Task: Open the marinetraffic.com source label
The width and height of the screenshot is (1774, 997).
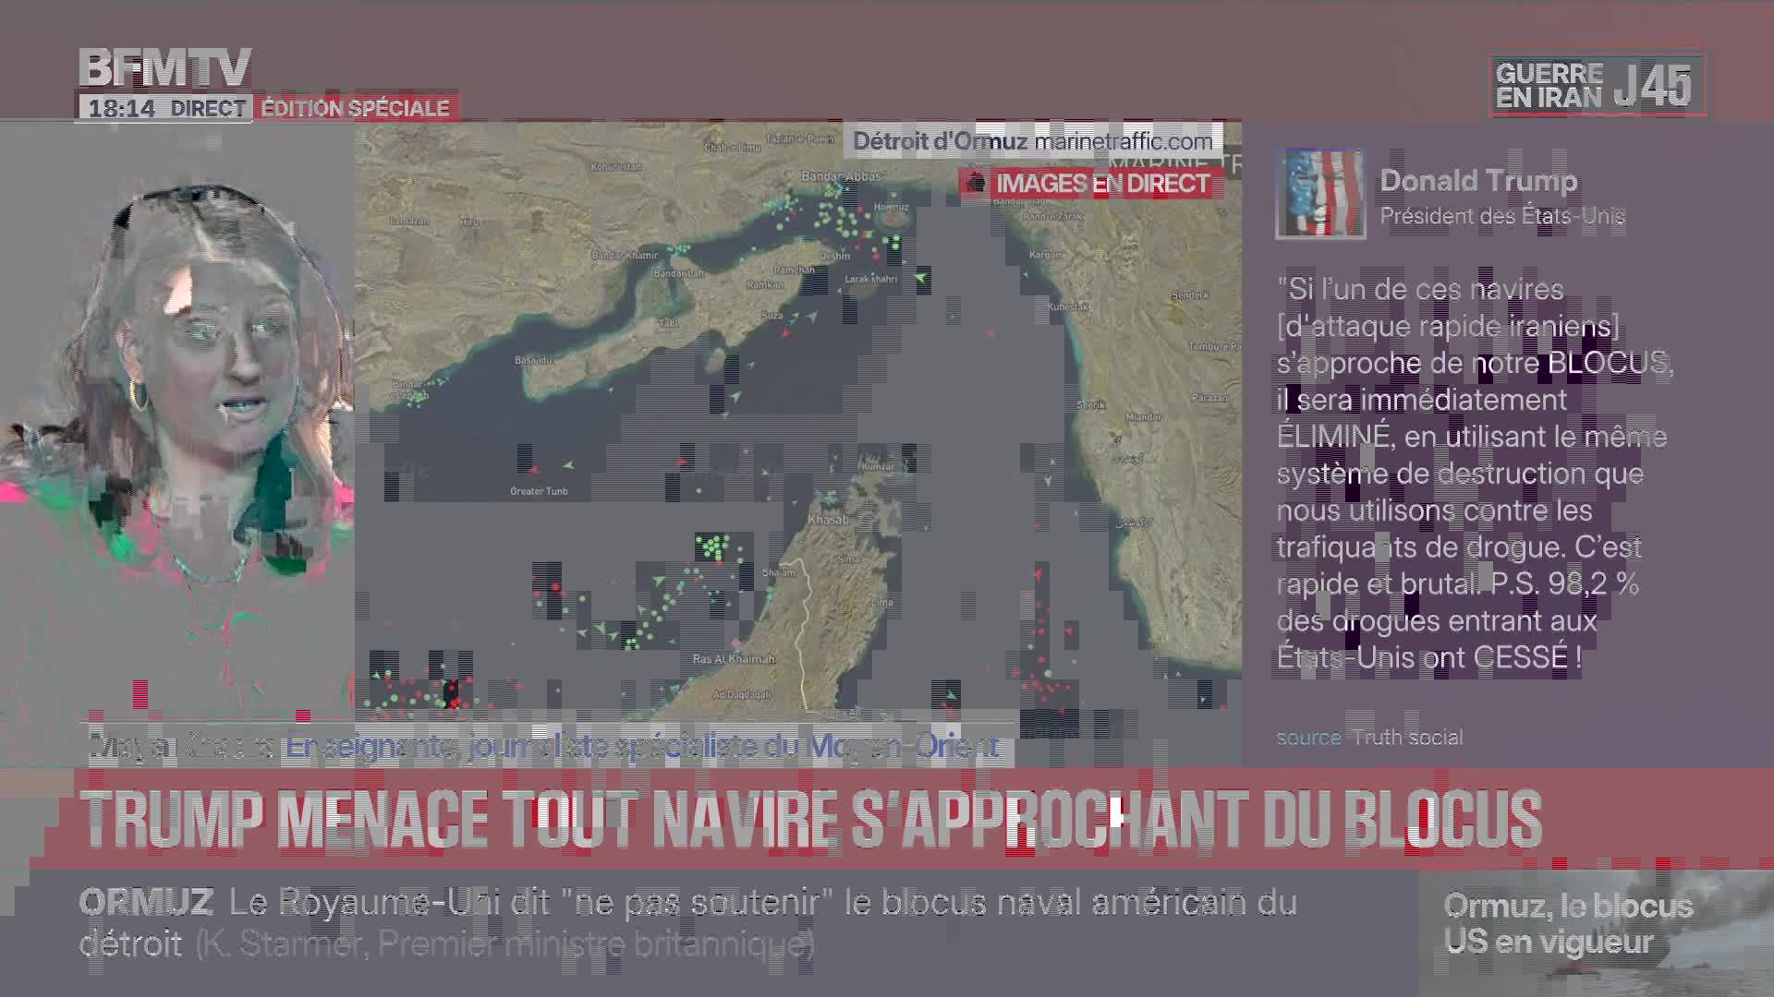Action: point(1123,141)
